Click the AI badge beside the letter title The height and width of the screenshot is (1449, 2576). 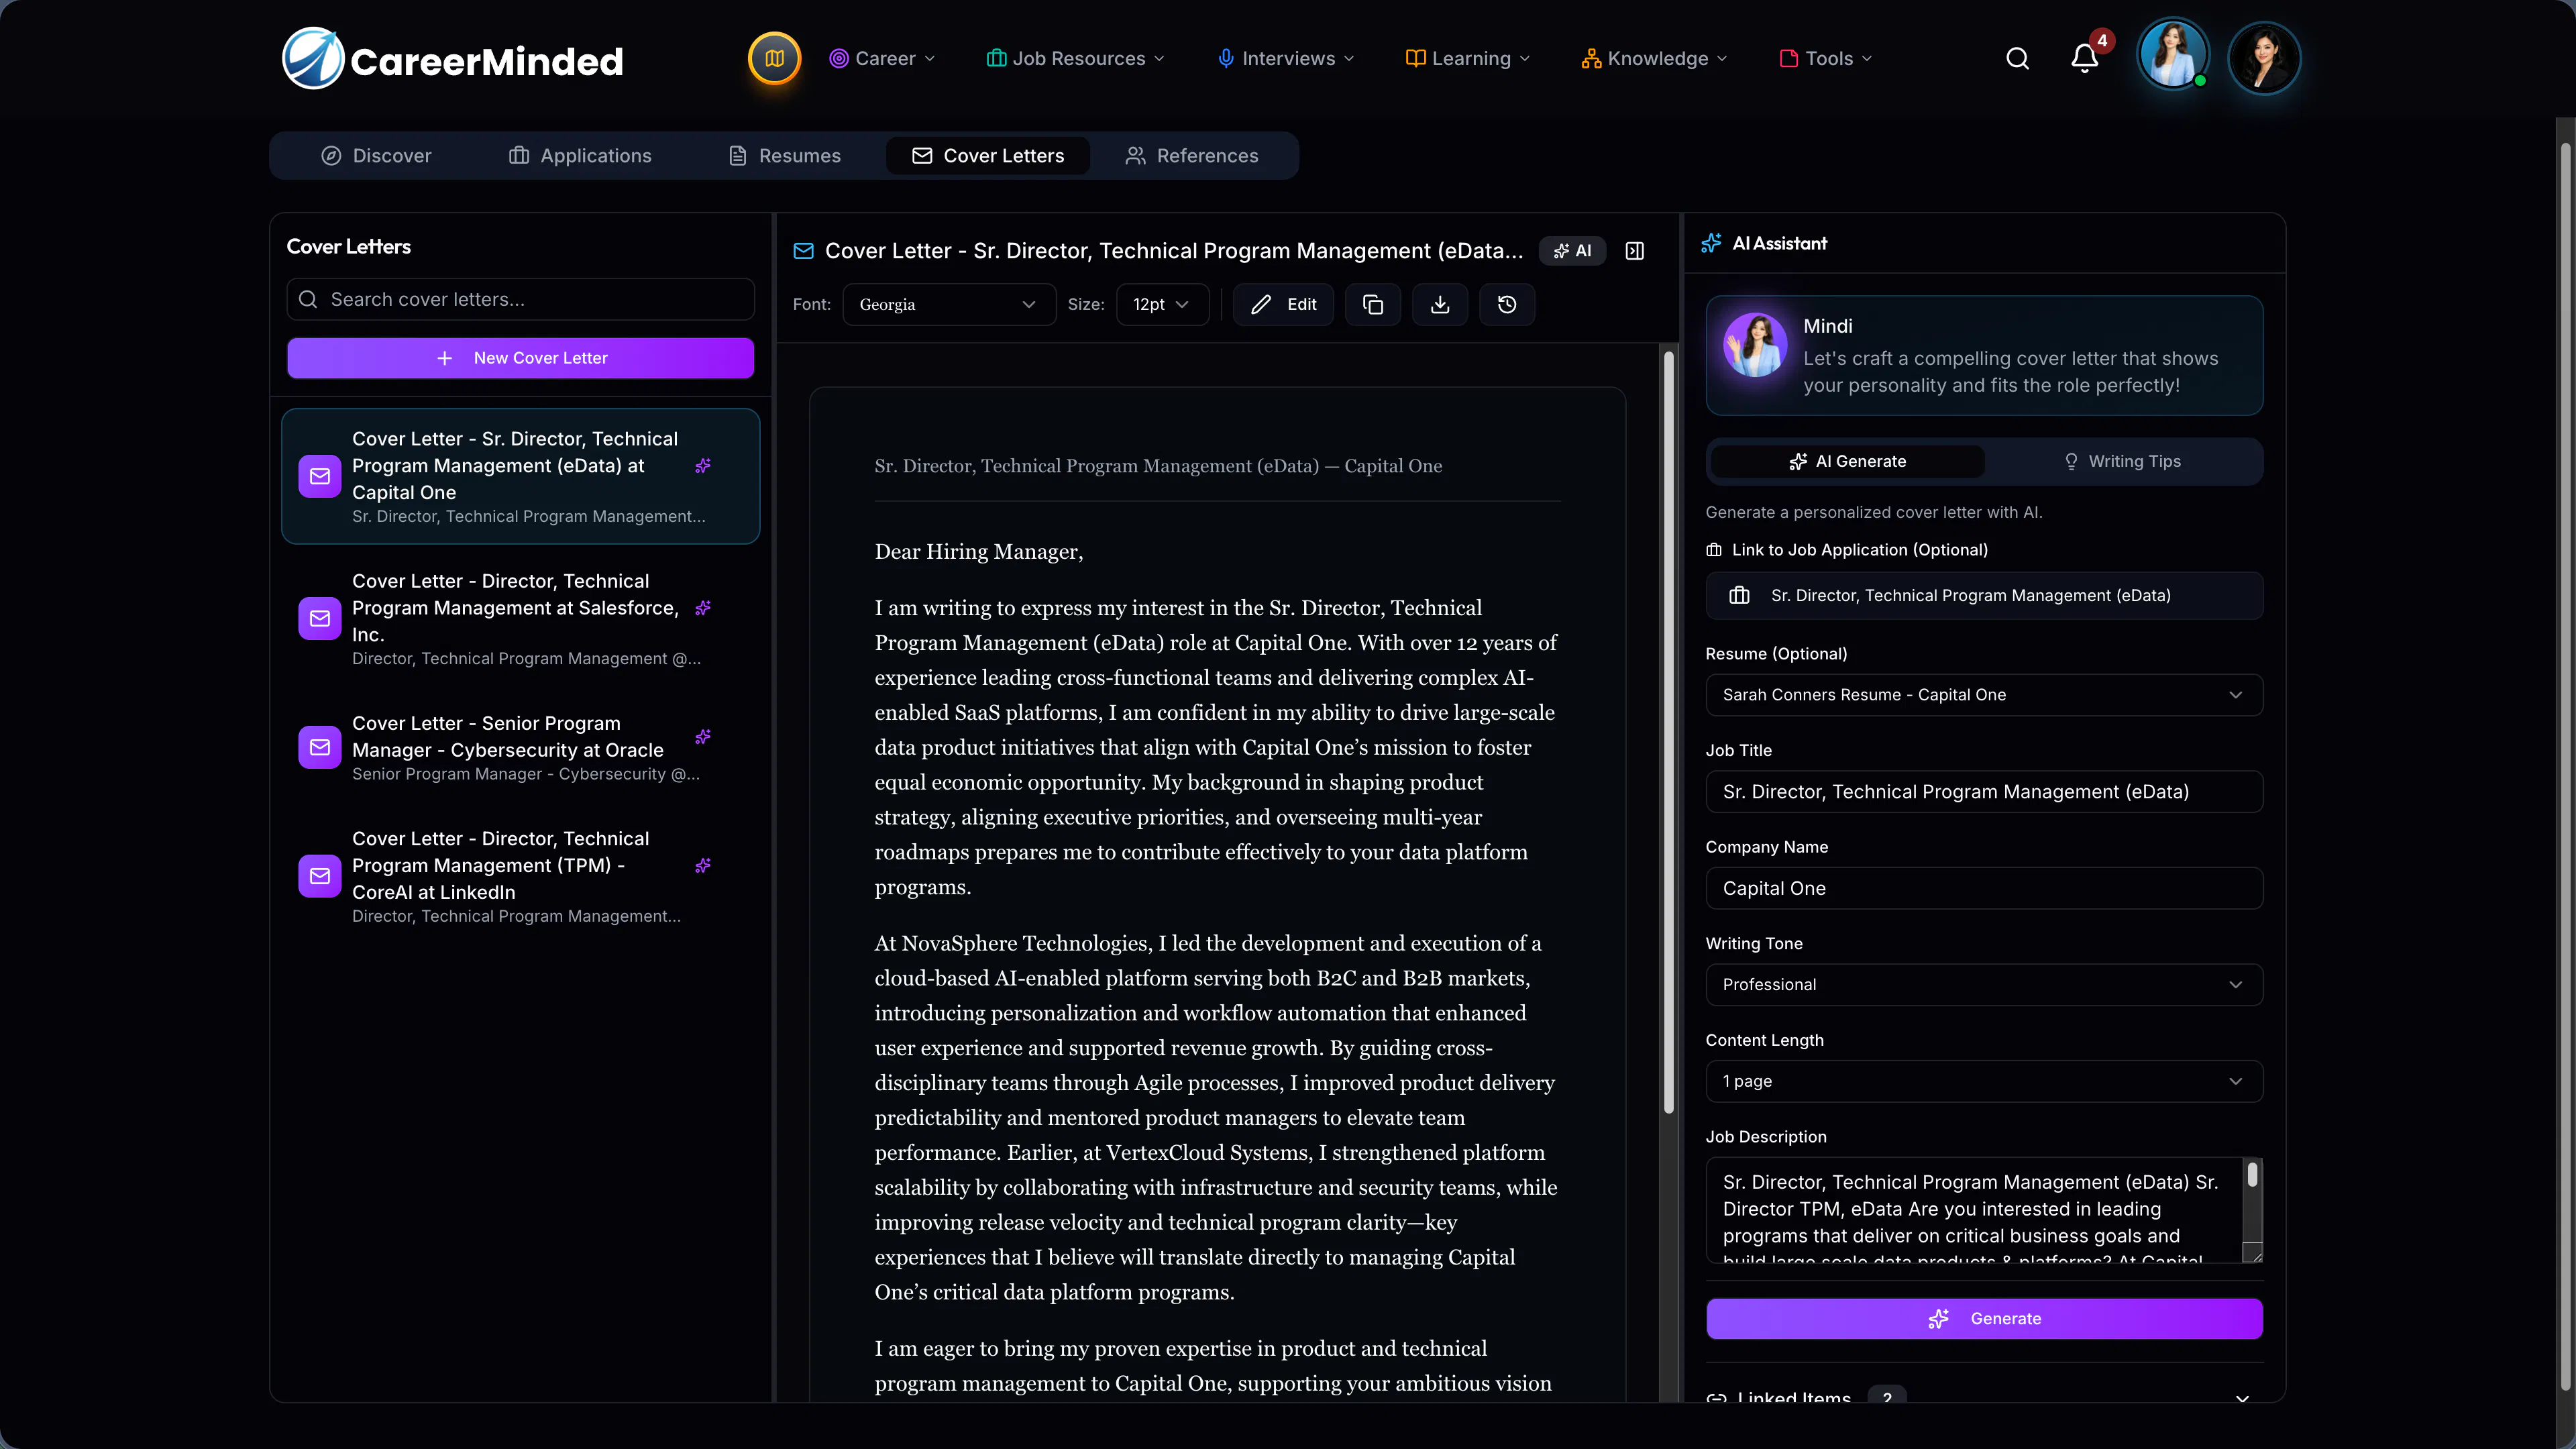click(1572, 251)
